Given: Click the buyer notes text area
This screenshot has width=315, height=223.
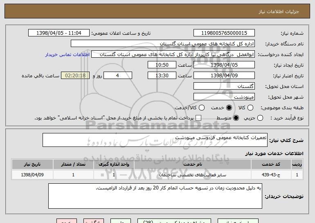Looking at the screenshot, I should pyautogui.click(x=154, y=196).
